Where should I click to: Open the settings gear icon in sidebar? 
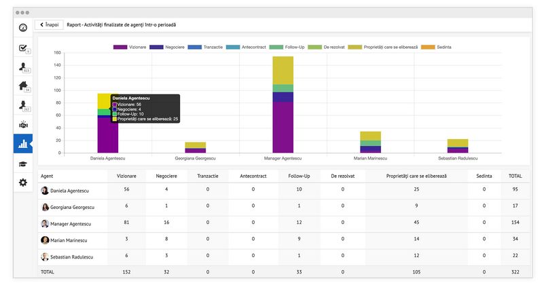[x=23, y=183]
